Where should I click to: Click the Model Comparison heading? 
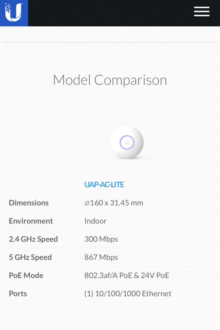click(110, 80)
